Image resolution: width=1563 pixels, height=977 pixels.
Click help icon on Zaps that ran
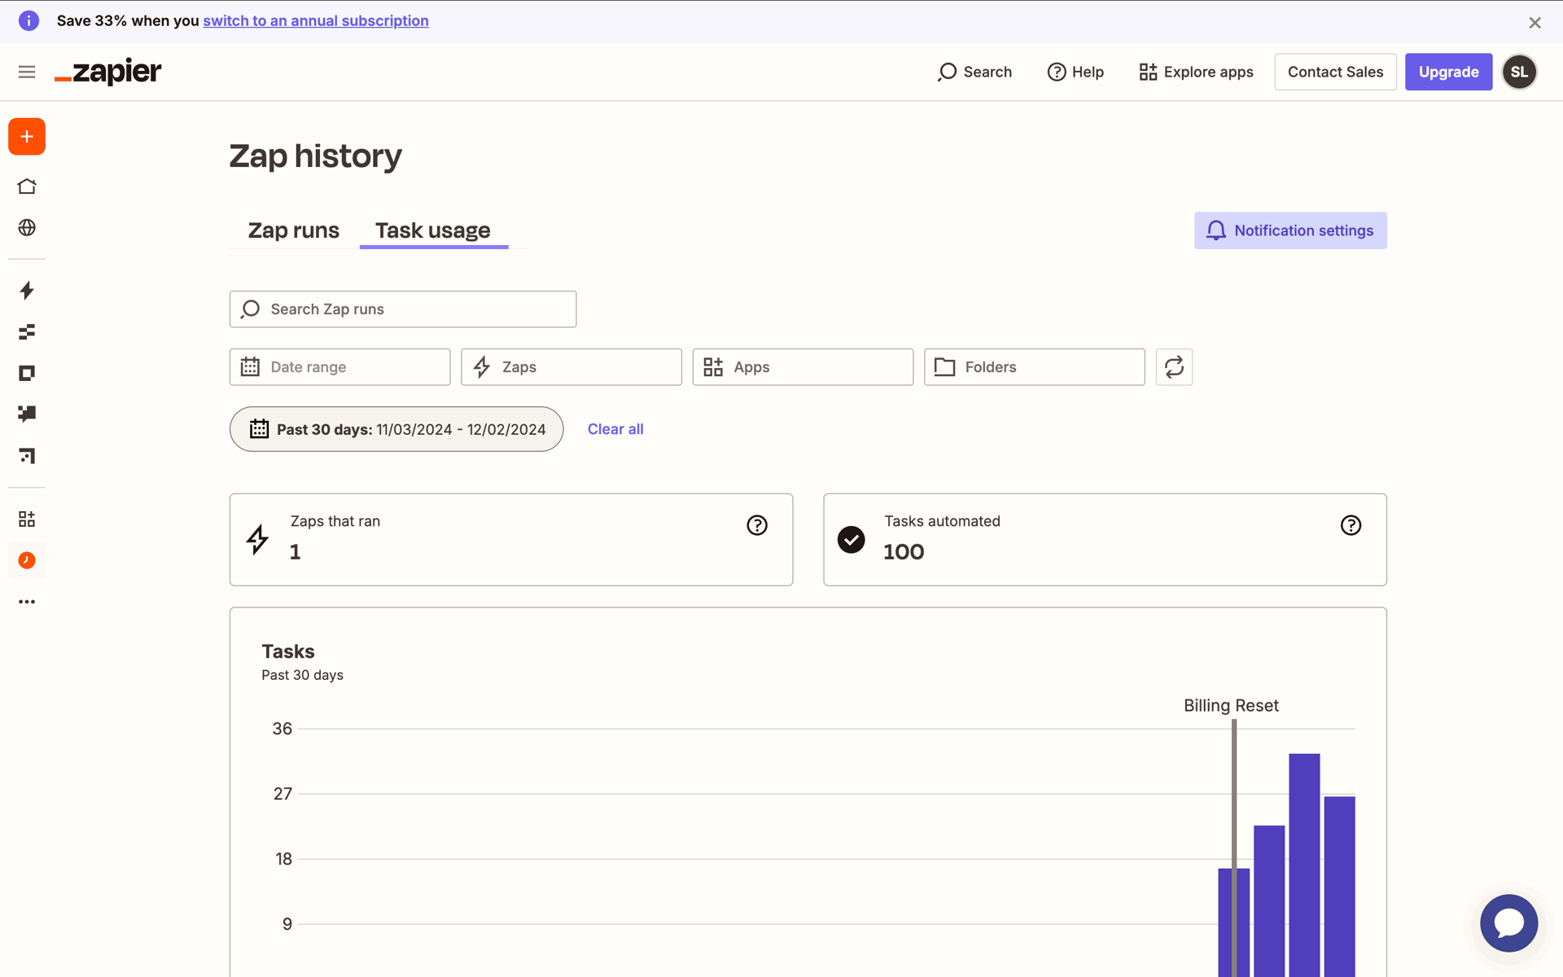(757, 525)
